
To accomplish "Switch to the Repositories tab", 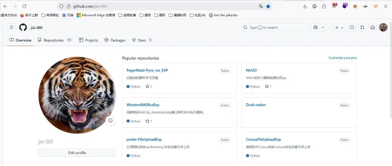I will (55, 40).
